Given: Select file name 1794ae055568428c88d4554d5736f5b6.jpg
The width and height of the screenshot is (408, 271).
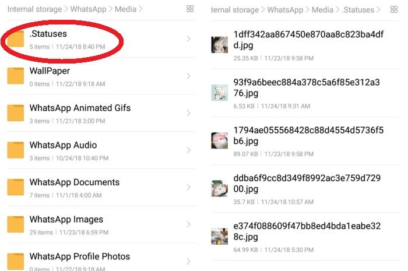Looking at the screenshot, I should point(308,135).
